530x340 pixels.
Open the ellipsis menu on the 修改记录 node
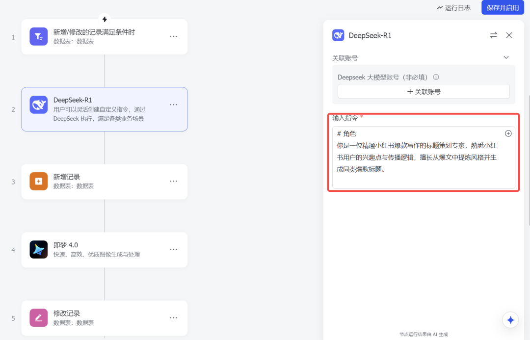(x=173, y=318)
